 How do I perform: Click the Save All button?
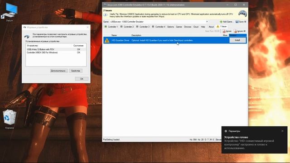(241, 22)
